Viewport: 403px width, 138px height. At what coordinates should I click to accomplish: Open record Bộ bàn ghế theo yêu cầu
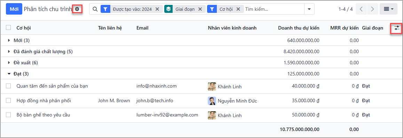coord(43,115)
